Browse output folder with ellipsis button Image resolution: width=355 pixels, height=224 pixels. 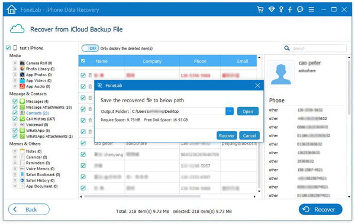[x=230, y=111]
